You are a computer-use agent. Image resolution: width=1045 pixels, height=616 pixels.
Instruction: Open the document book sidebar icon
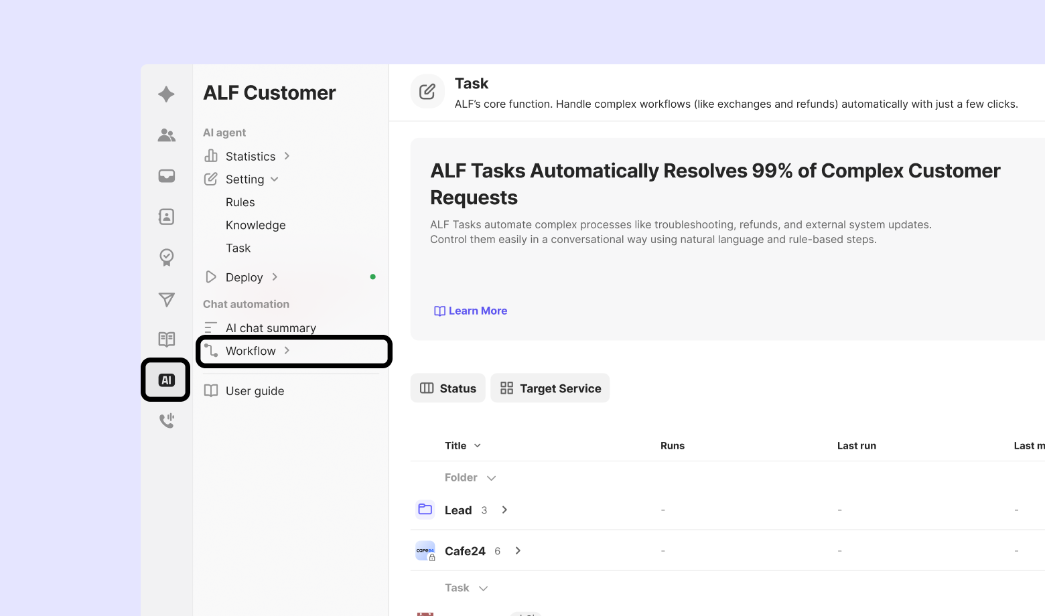click(166, 339)
